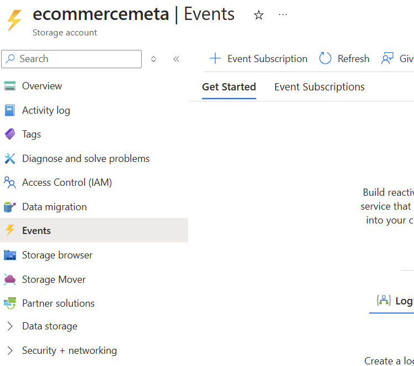Click the Events lightning icon in sidebar
This screenshot has height=366, width=414.
(10, 230)
